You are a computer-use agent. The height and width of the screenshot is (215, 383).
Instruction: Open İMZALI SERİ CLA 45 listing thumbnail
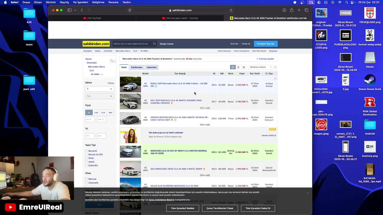[130, 85]
